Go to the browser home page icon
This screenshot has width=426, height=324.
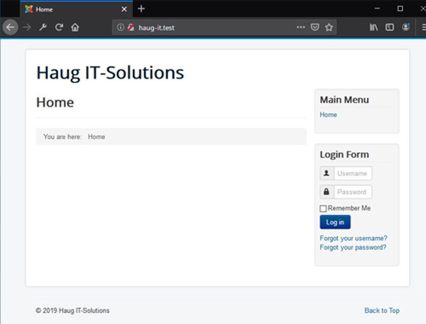75,27
